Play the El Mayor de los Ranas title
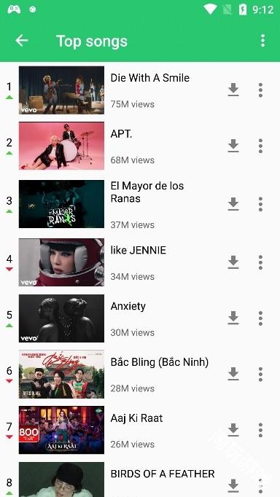The image size is (280, 497). click(147, 192)
